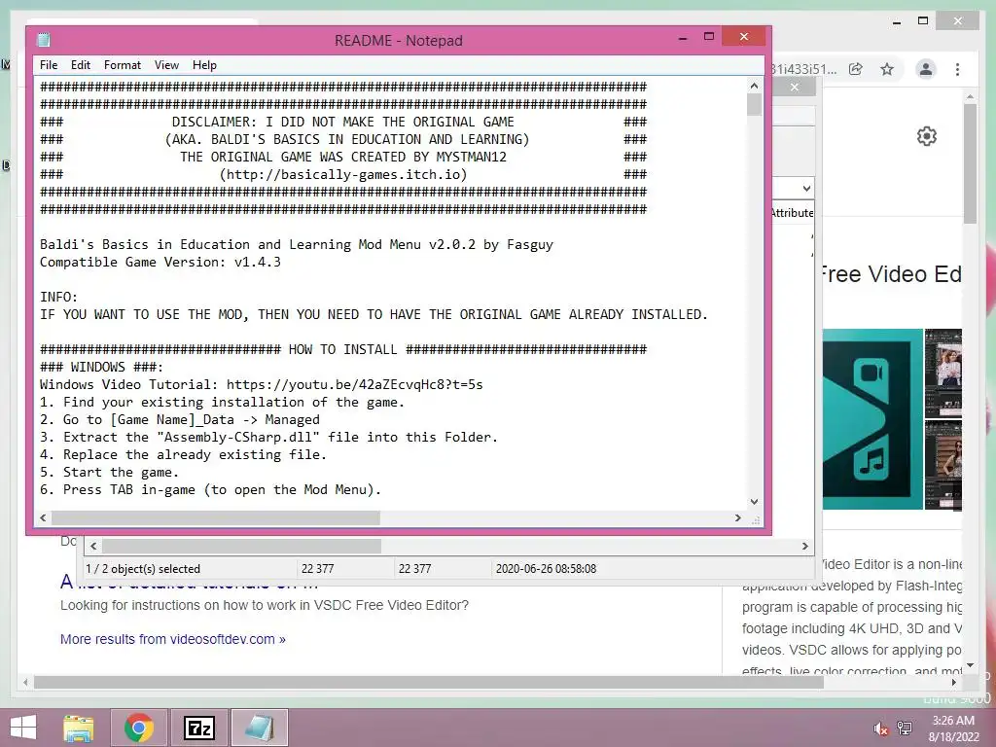This screenshot has height=747, width=996.
Task: Open Google settings gear icon
Action: (x=927, y=136)
